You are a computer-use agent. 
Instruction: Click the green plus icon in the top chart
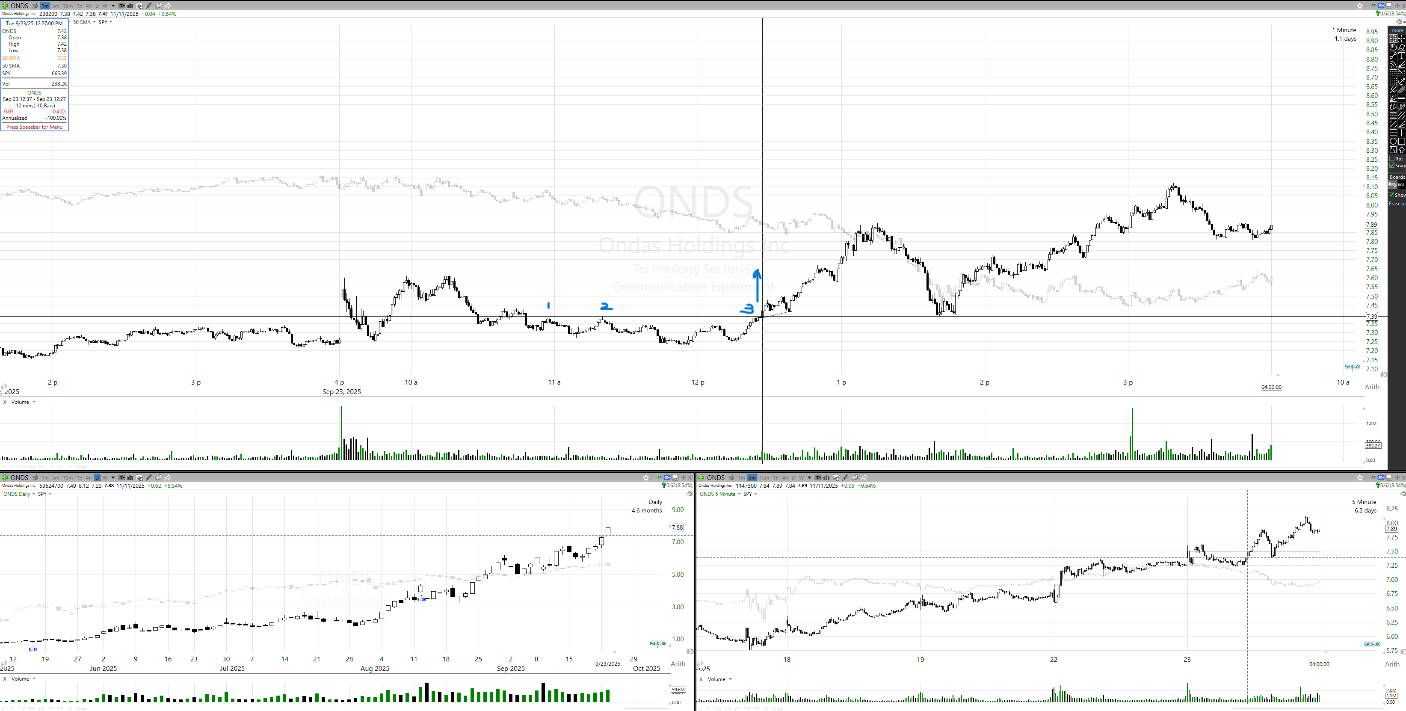[5, 6]
